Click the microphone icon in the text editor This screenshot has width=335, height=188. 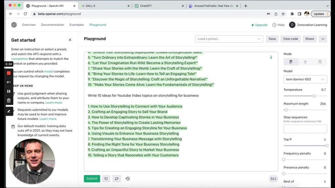(x=271, y=57)
